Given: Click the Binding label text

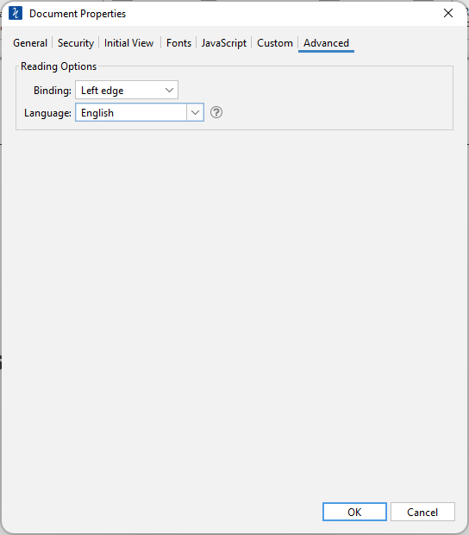Looking at the screenshot, I should (53, 91).
